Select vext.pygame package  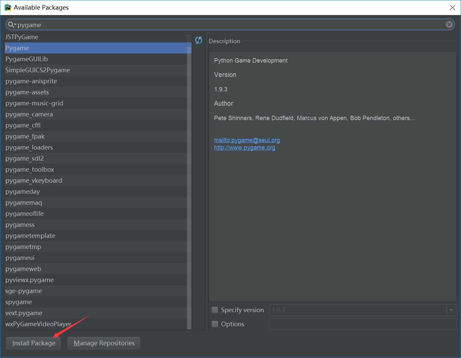point(96,313)
